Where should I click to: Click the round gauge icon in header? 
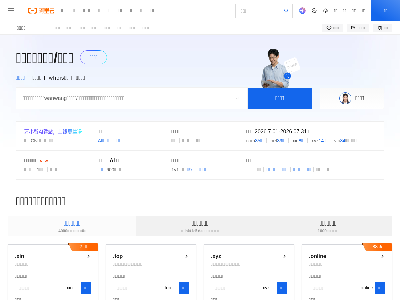tap(314, 11)
